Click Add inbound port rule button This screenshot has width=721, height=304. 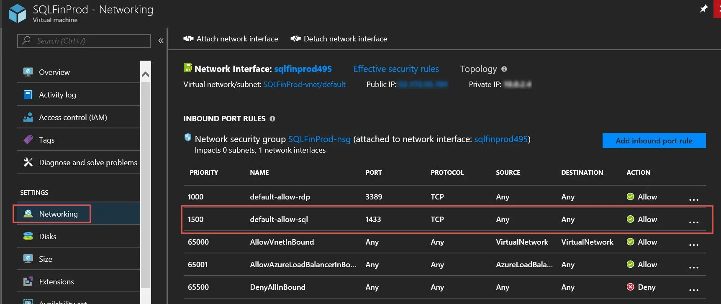[654, 141]
